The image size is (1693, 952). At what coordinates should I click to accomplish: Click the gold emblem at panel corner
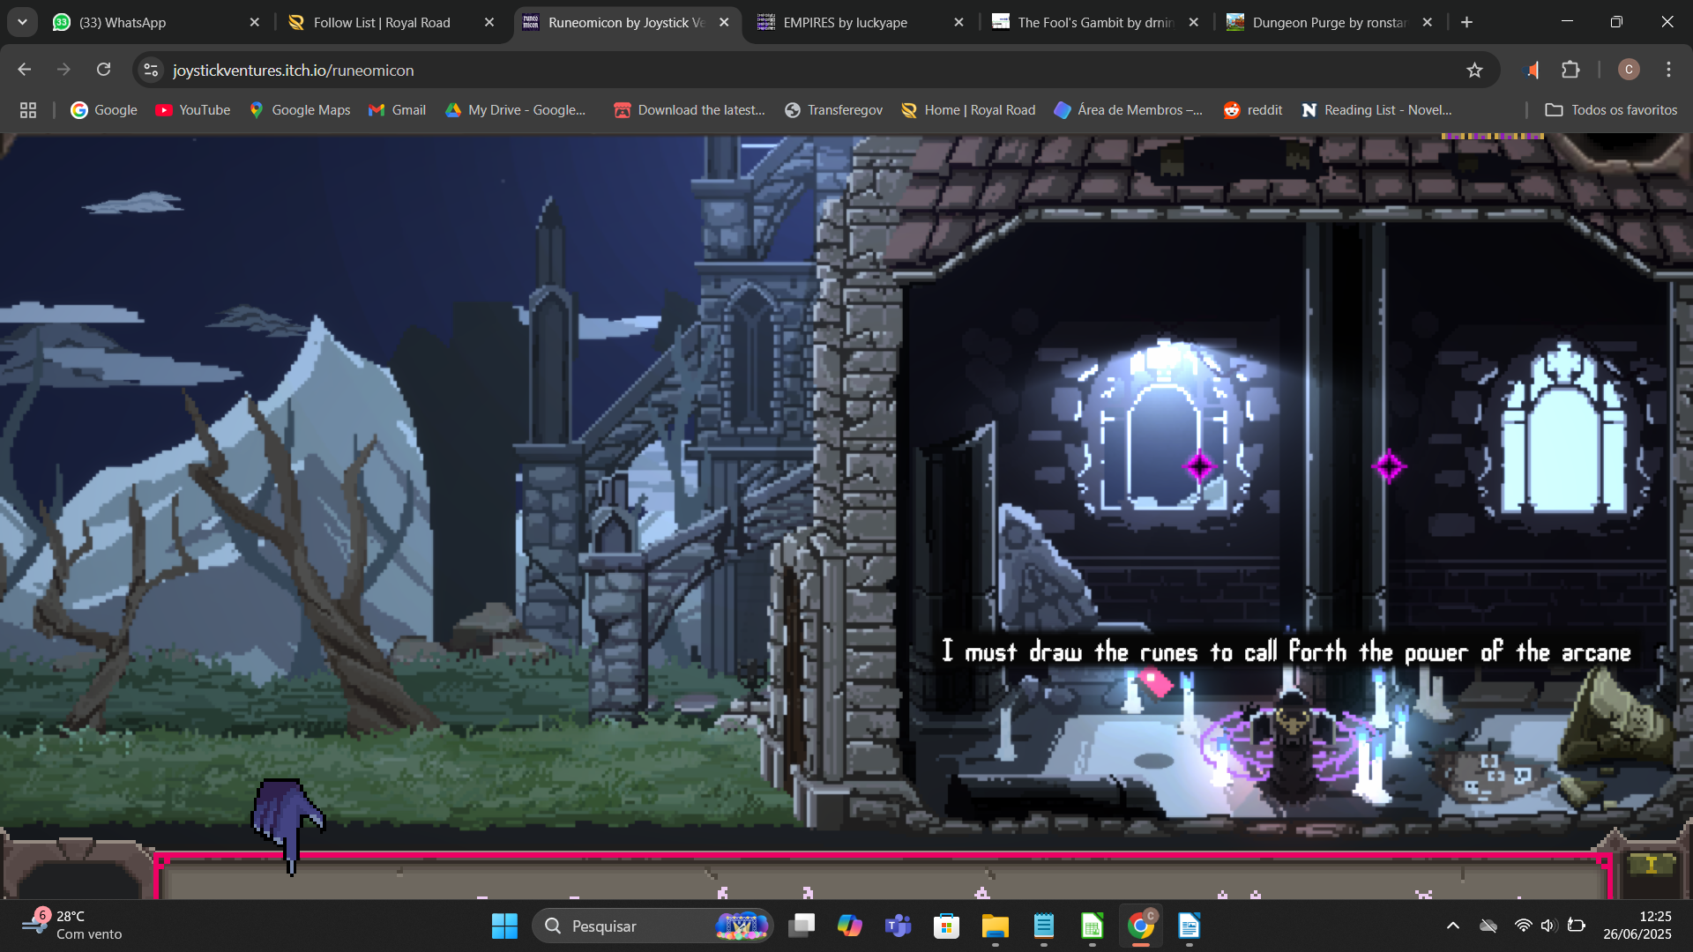1652,865
